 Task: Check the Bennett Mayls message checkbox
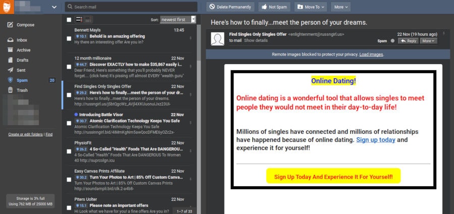(69, 38)
